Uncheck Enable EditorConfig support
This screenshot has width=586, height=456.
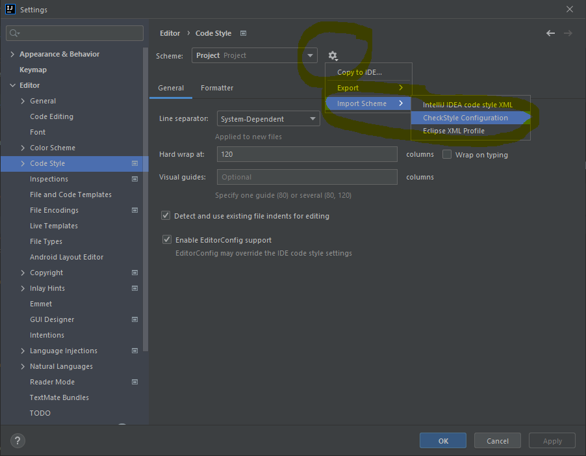167,239
